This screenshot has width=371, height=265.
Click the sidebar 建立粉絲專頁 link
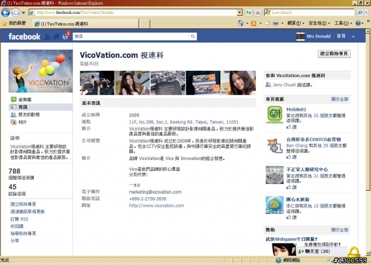tap(23, 204)
